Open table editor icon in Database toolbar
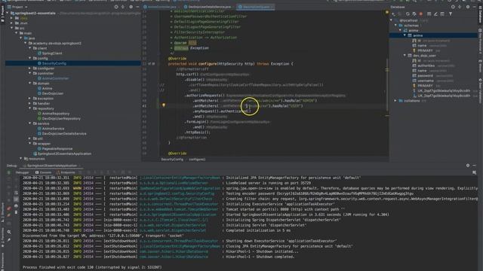 [x=429, y=14]
